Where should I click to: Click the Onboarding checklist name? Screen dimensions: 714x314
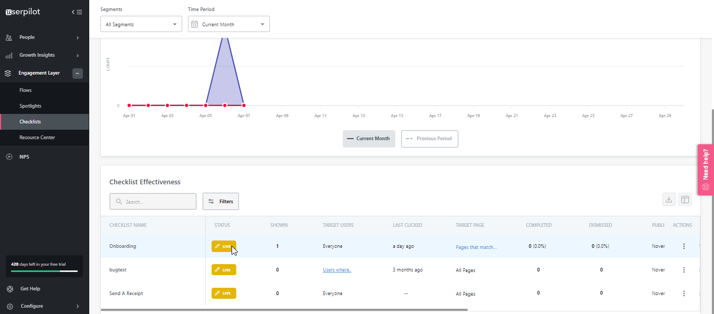pos(122,246)
